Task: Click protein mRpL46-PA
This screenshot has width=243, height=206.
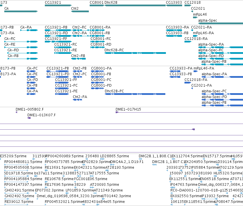Action: tap(196, 71)
